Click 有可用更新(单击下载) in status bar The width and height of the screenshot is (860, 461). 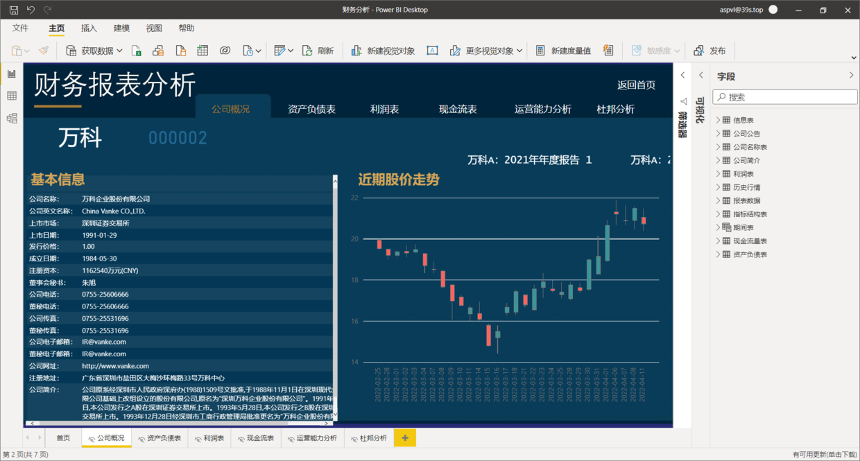[825, 455]
